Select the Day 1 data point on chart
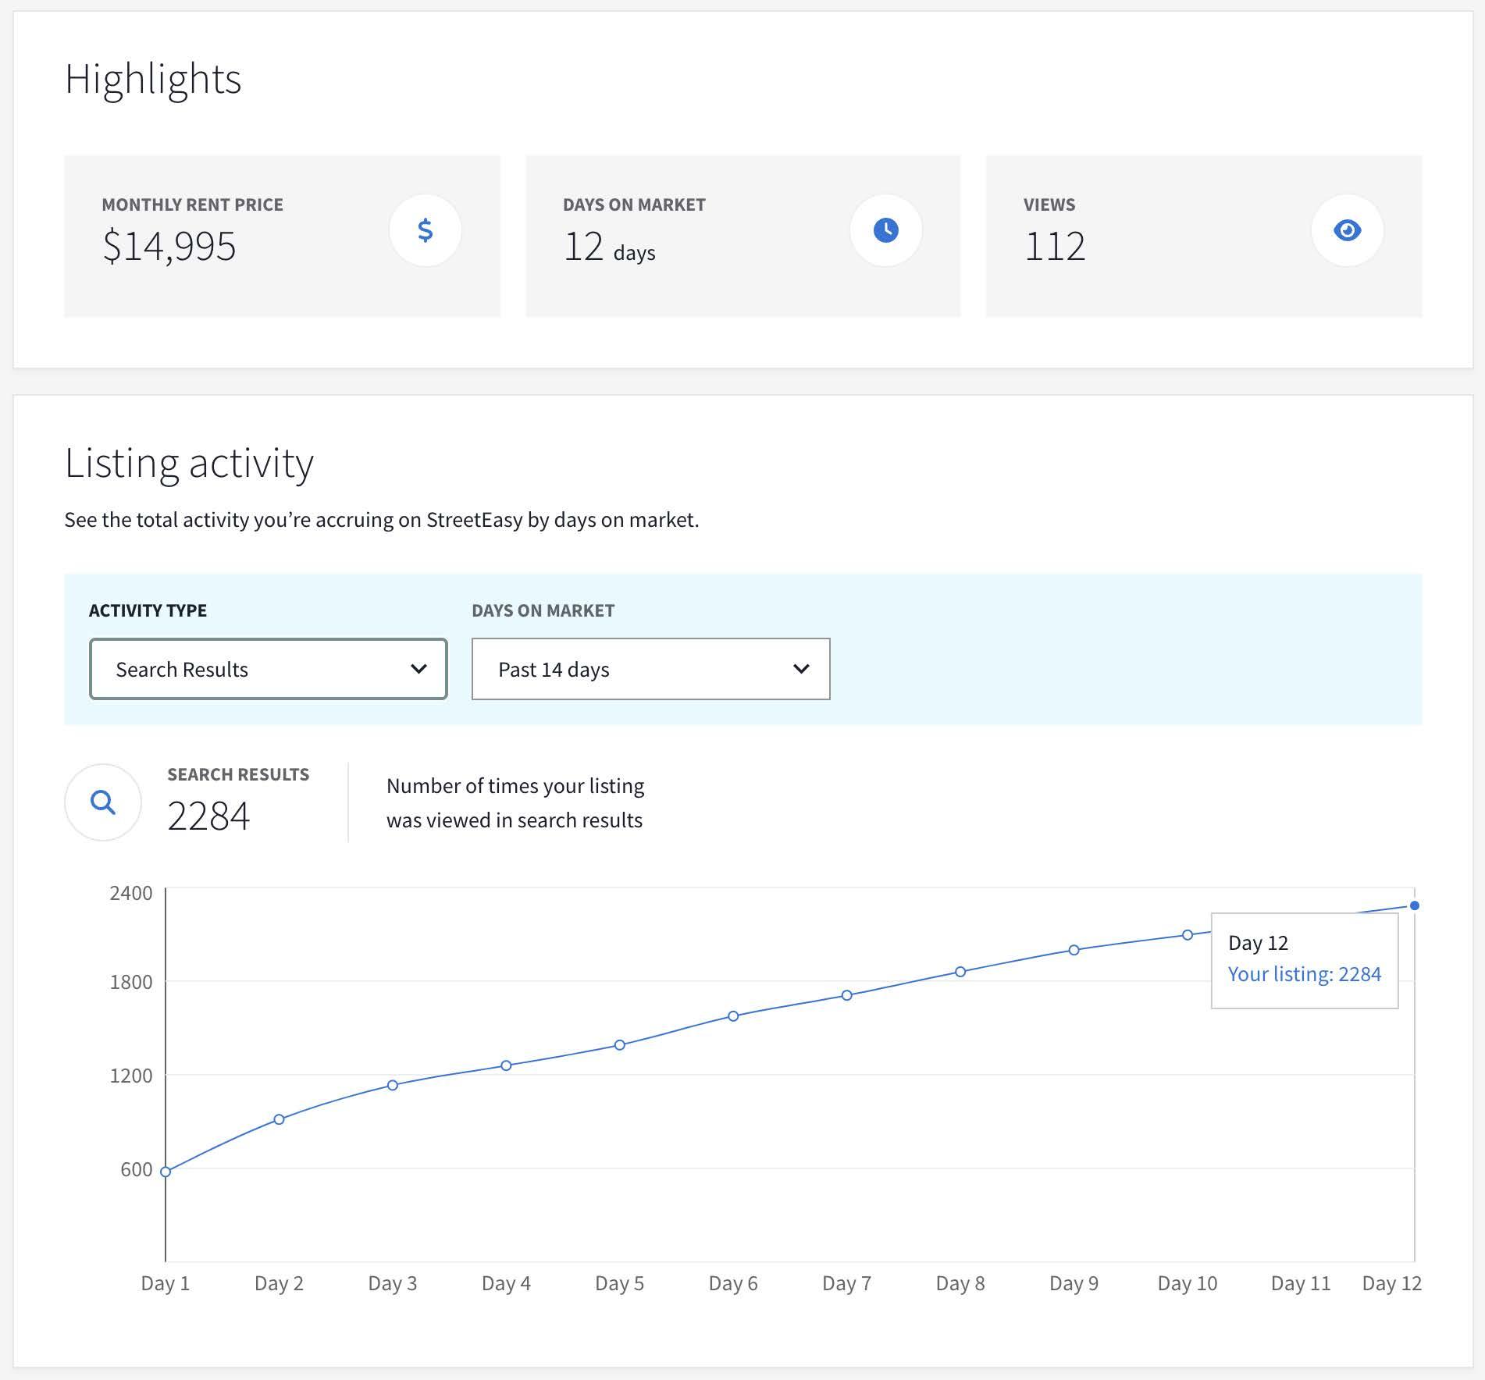Image resolution: width=1485 pixels, height=1380 pixels. 166,1172
